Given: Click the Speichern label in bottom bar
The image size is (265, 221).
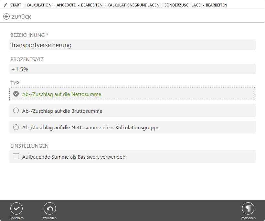Looking at the screenshot, I should (16, 218).
